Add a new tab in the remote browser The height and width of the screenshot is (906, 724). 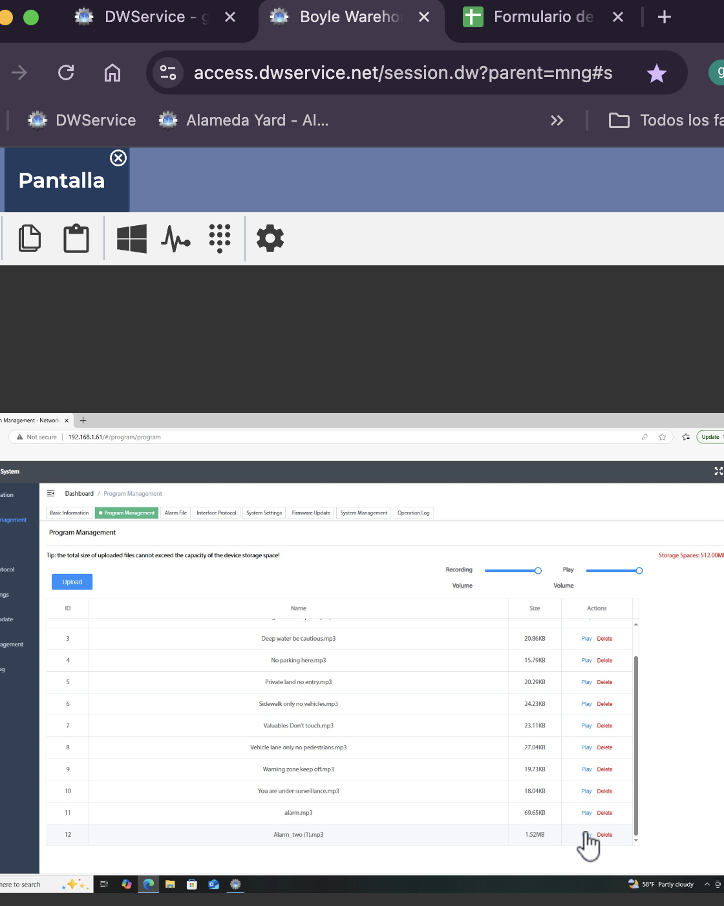83,420
